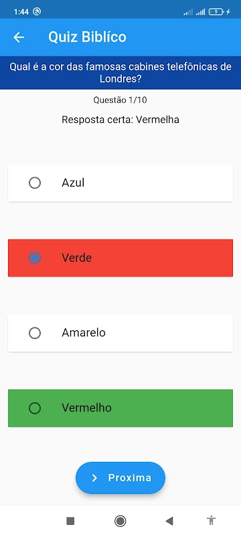Click the Quiz Biblíco title
This screenshot has height=537, width=241.
pos(88,37)
